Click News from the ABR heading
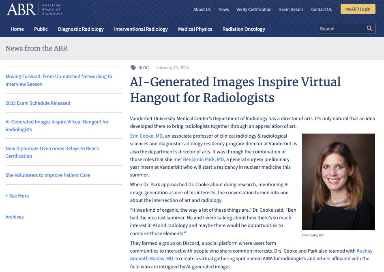This screenshot has width=384, height=272. (x=36, y=48)
